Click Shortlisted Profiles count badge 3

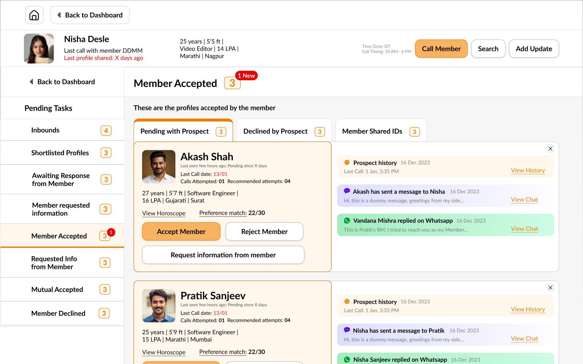tap(106, 153)
